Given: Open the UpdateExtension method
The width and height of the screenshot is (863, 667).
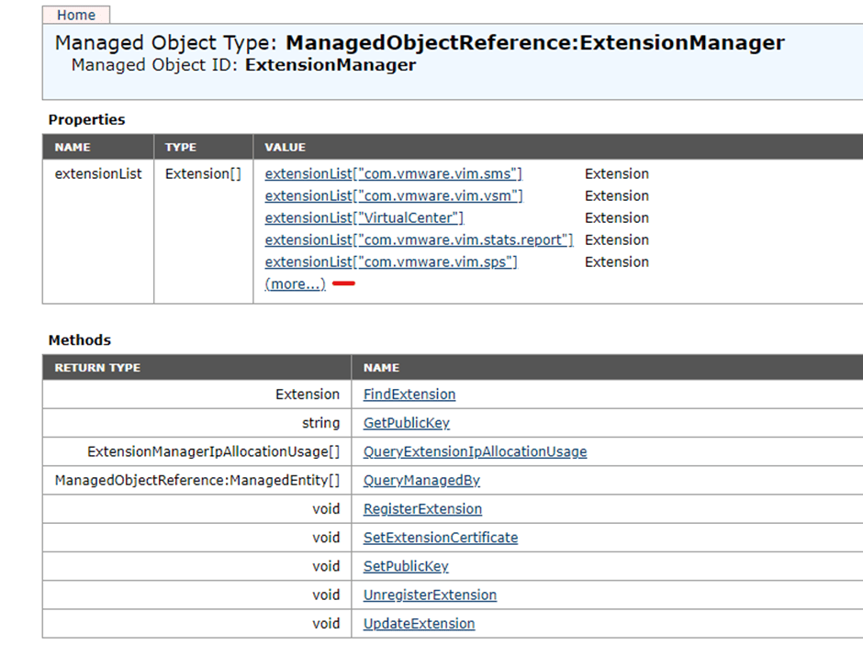Looking at the screenshot, I should [x=418, y=623].
